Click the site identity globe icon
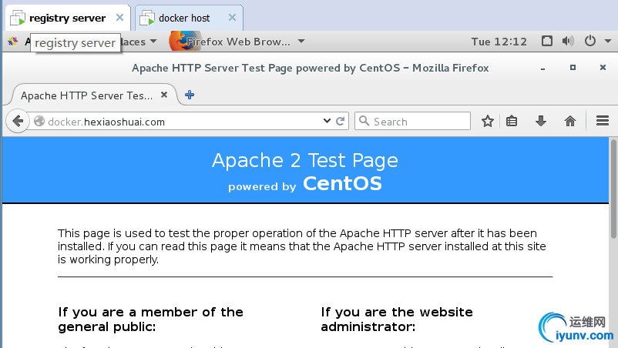The width and height of the screenshot is (618, 348). coord(39,121)
